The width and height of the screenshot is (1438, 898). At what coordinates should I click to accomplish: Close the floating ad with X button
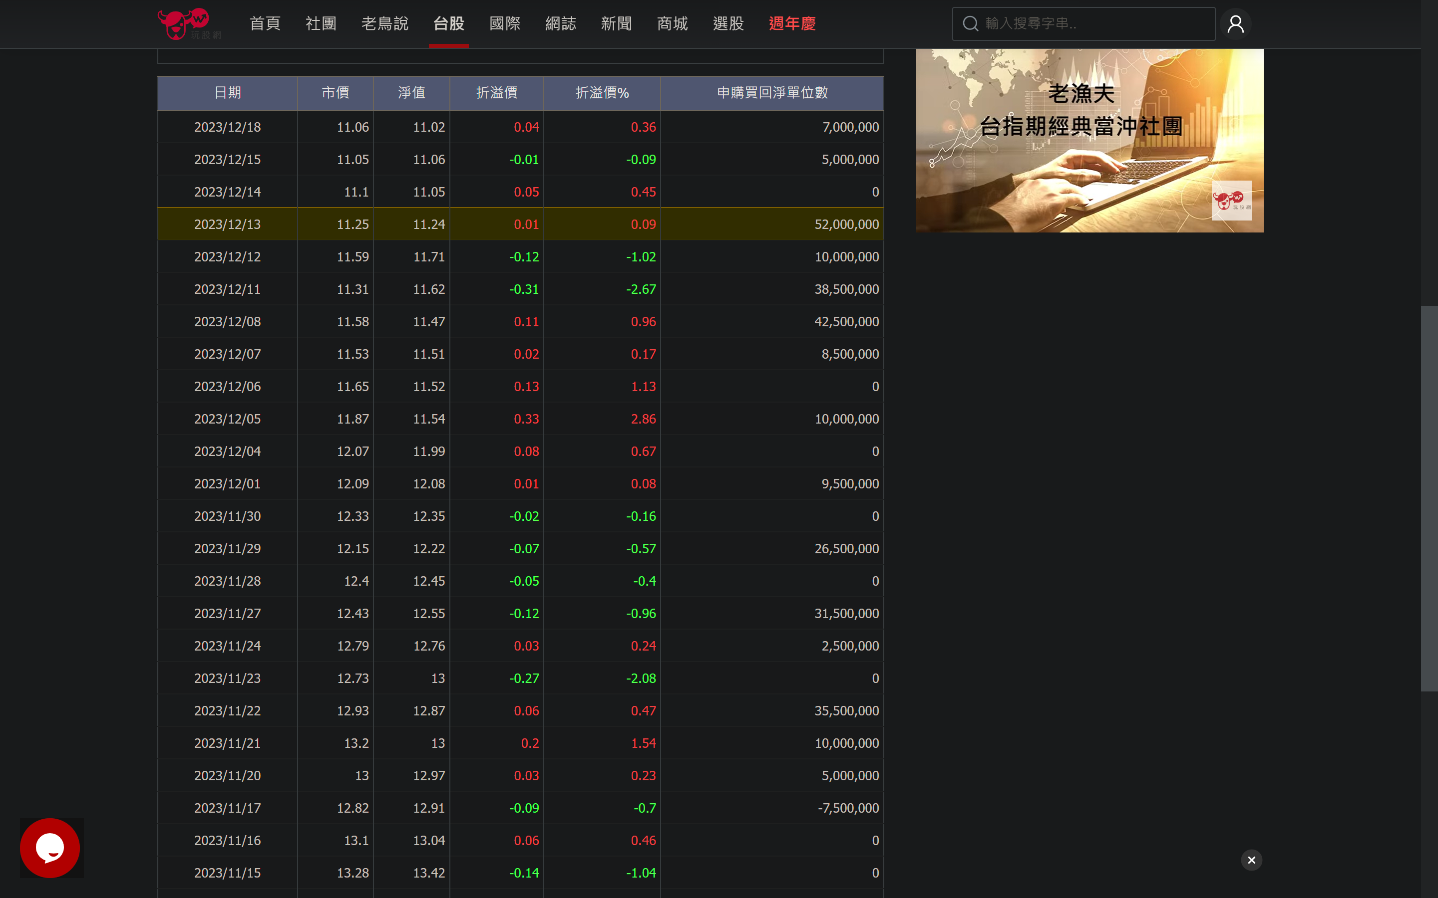point(1251,860)
